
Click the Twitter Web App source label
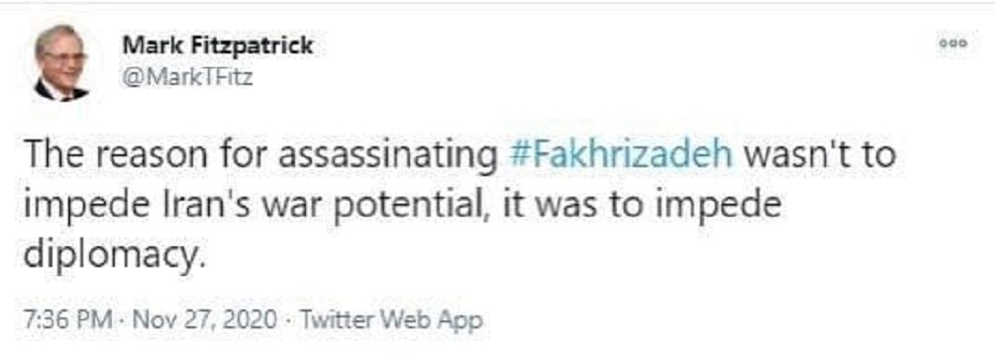391,319
